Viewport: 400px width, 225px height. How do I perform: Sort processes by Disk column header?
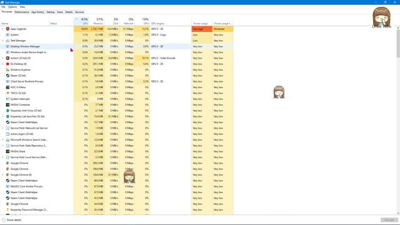pos(112,21)
